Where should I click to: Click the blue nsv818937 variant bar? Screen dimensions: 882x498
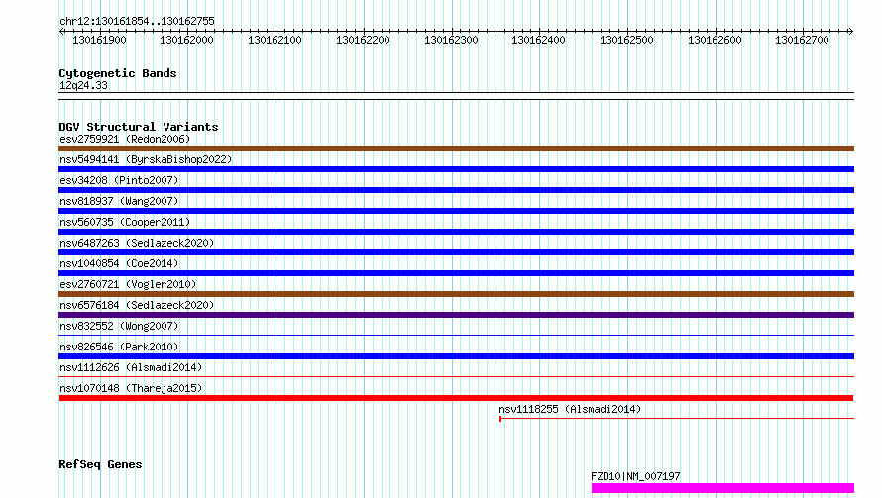click(456, 211)
